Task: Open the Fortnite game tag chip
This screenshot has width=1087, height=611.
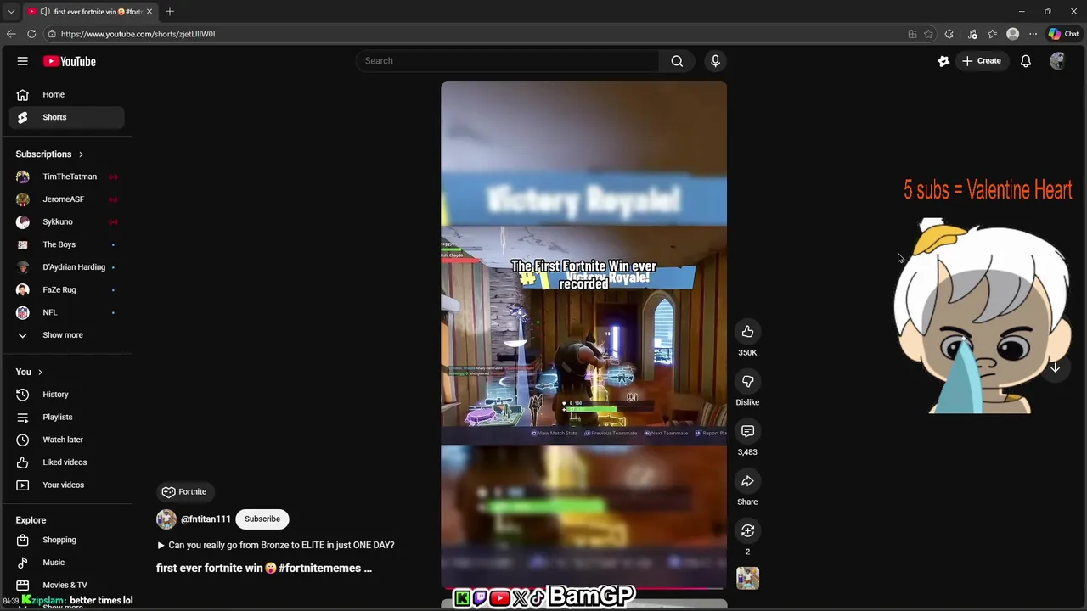Action: (x=184, y=491)
